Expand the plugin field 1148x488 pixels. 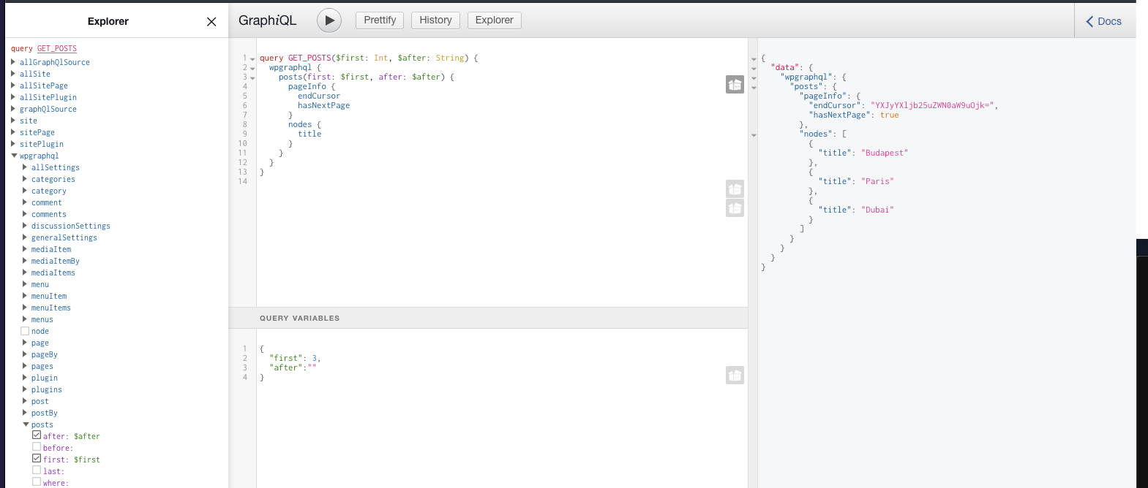click(x=25, y=378)
